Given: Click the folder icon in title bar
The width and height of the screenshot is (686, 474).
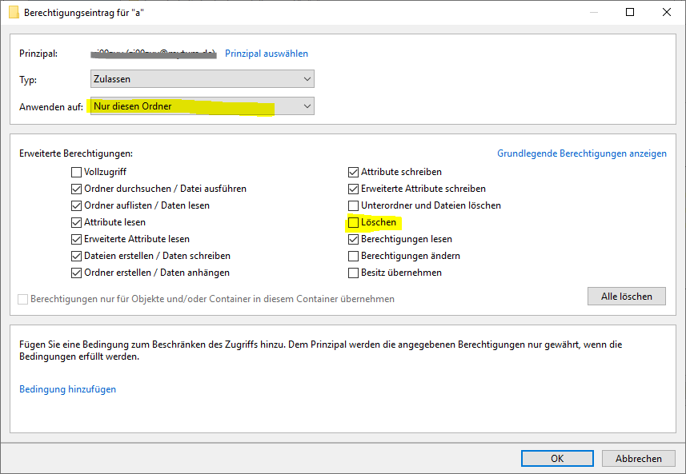Looking at the screenshot, I should pyautogui.click(x=14, y=13).
